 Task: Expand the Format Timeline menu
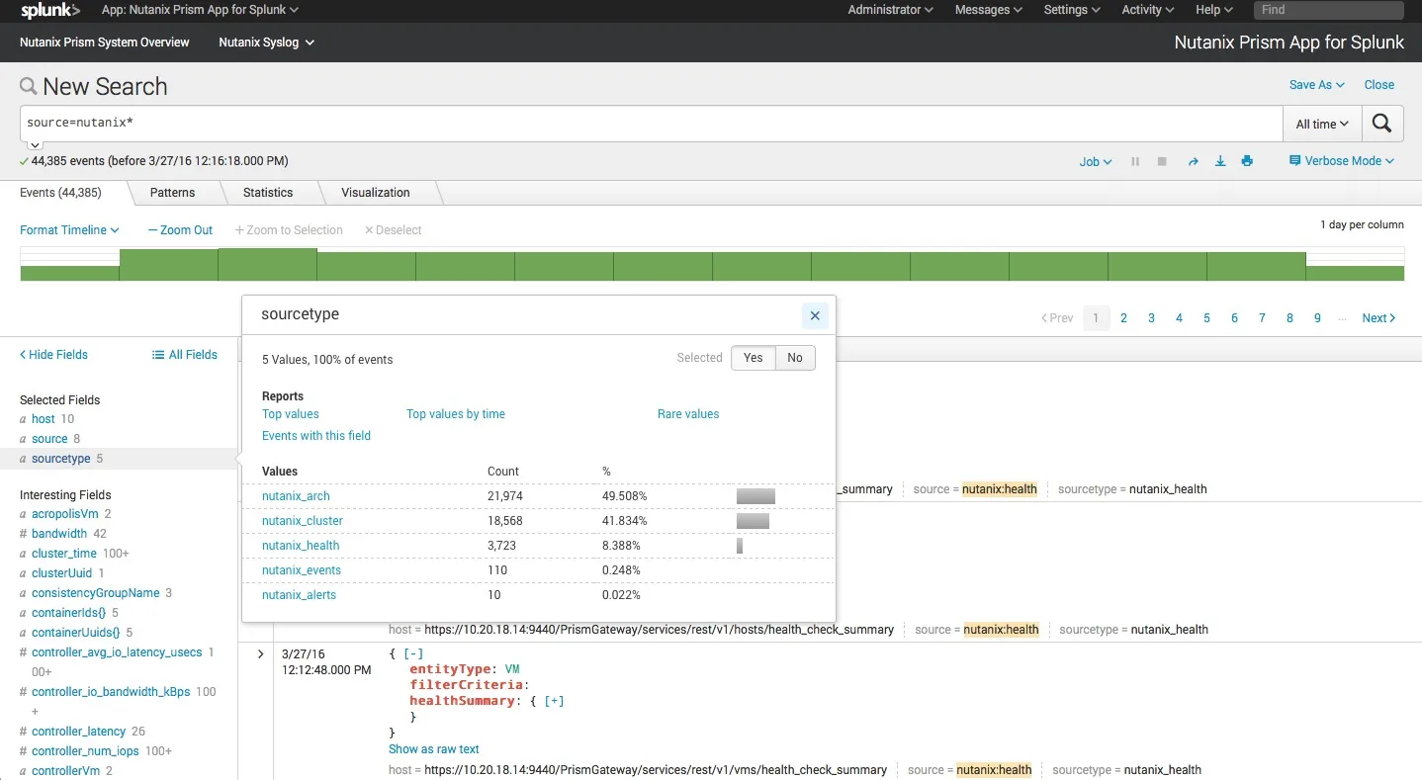[x=69, y=230]
